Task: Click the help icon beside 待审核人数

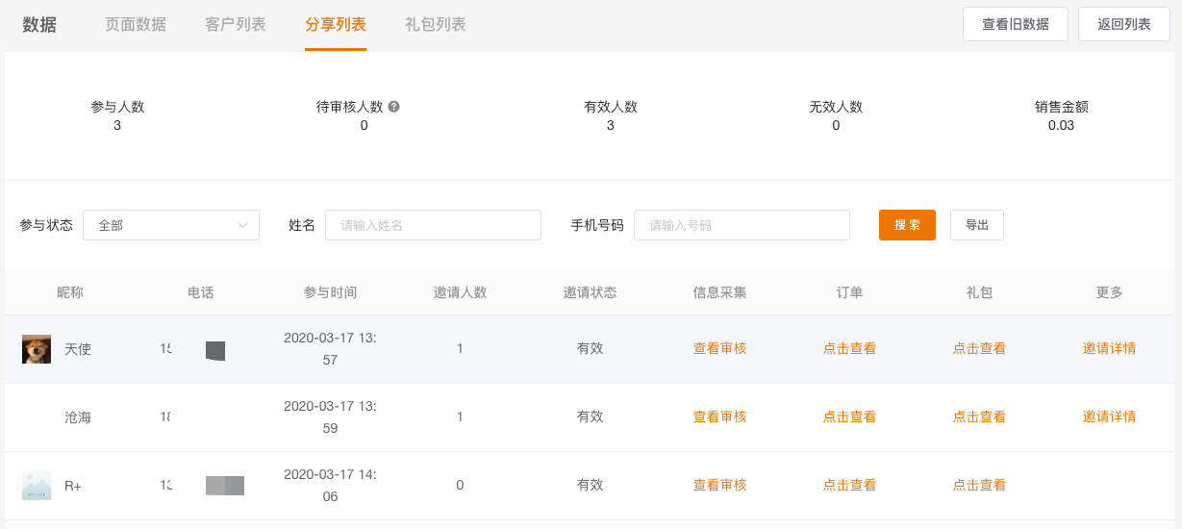Action: (x=393, y=107)
